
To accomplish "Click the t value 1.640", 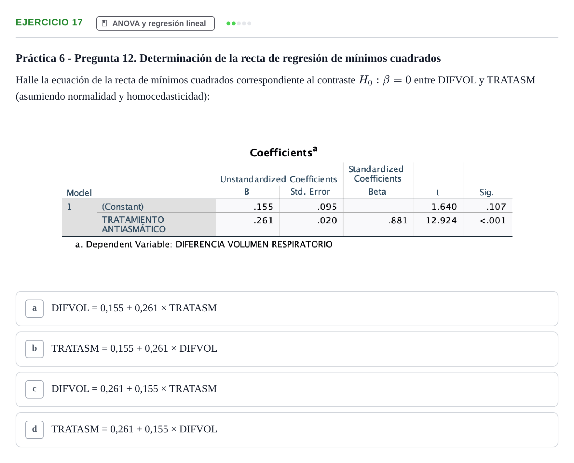I will pyautogui.click(x=444, y=207).
